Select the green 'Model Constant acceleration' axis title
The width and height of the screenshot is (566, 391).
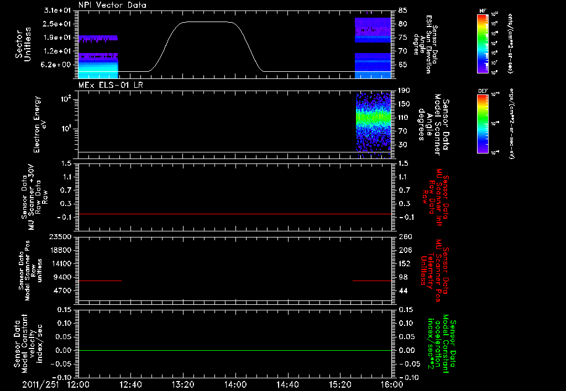coord(442,344)
